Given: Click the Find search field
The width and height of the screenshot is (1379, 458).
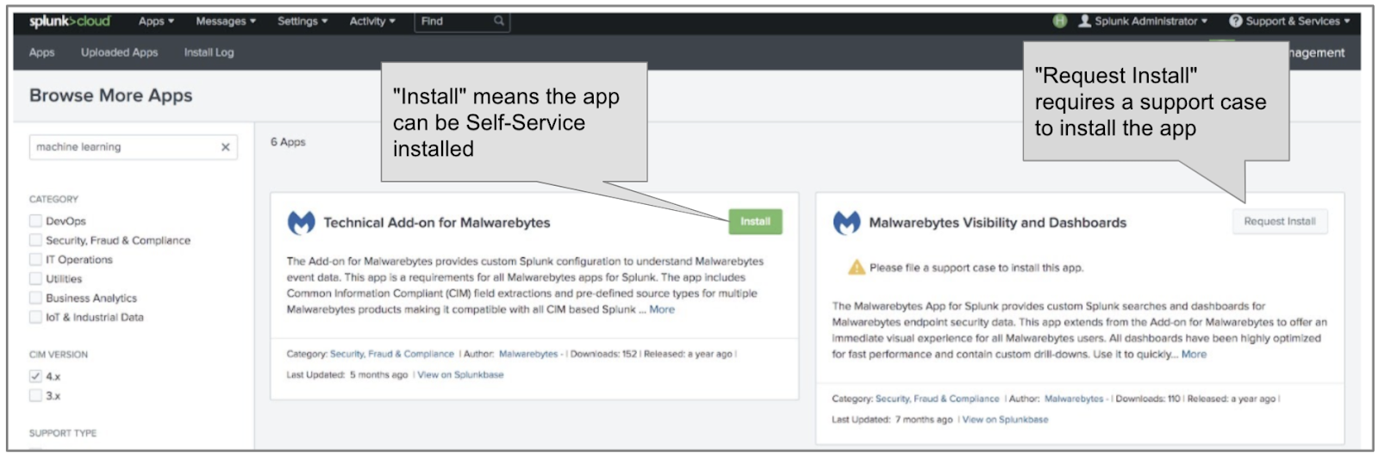Looking at the screenshot, I should pos(462,22).
